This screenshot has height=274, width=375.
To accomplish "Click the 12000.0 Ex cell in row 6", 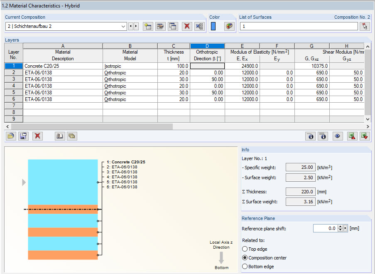I will click(242, 99).
